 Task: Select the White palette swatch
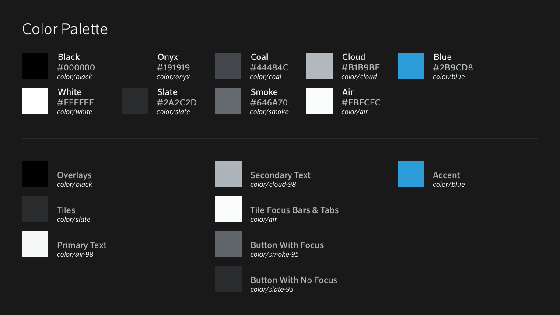[x=35, y=101]
